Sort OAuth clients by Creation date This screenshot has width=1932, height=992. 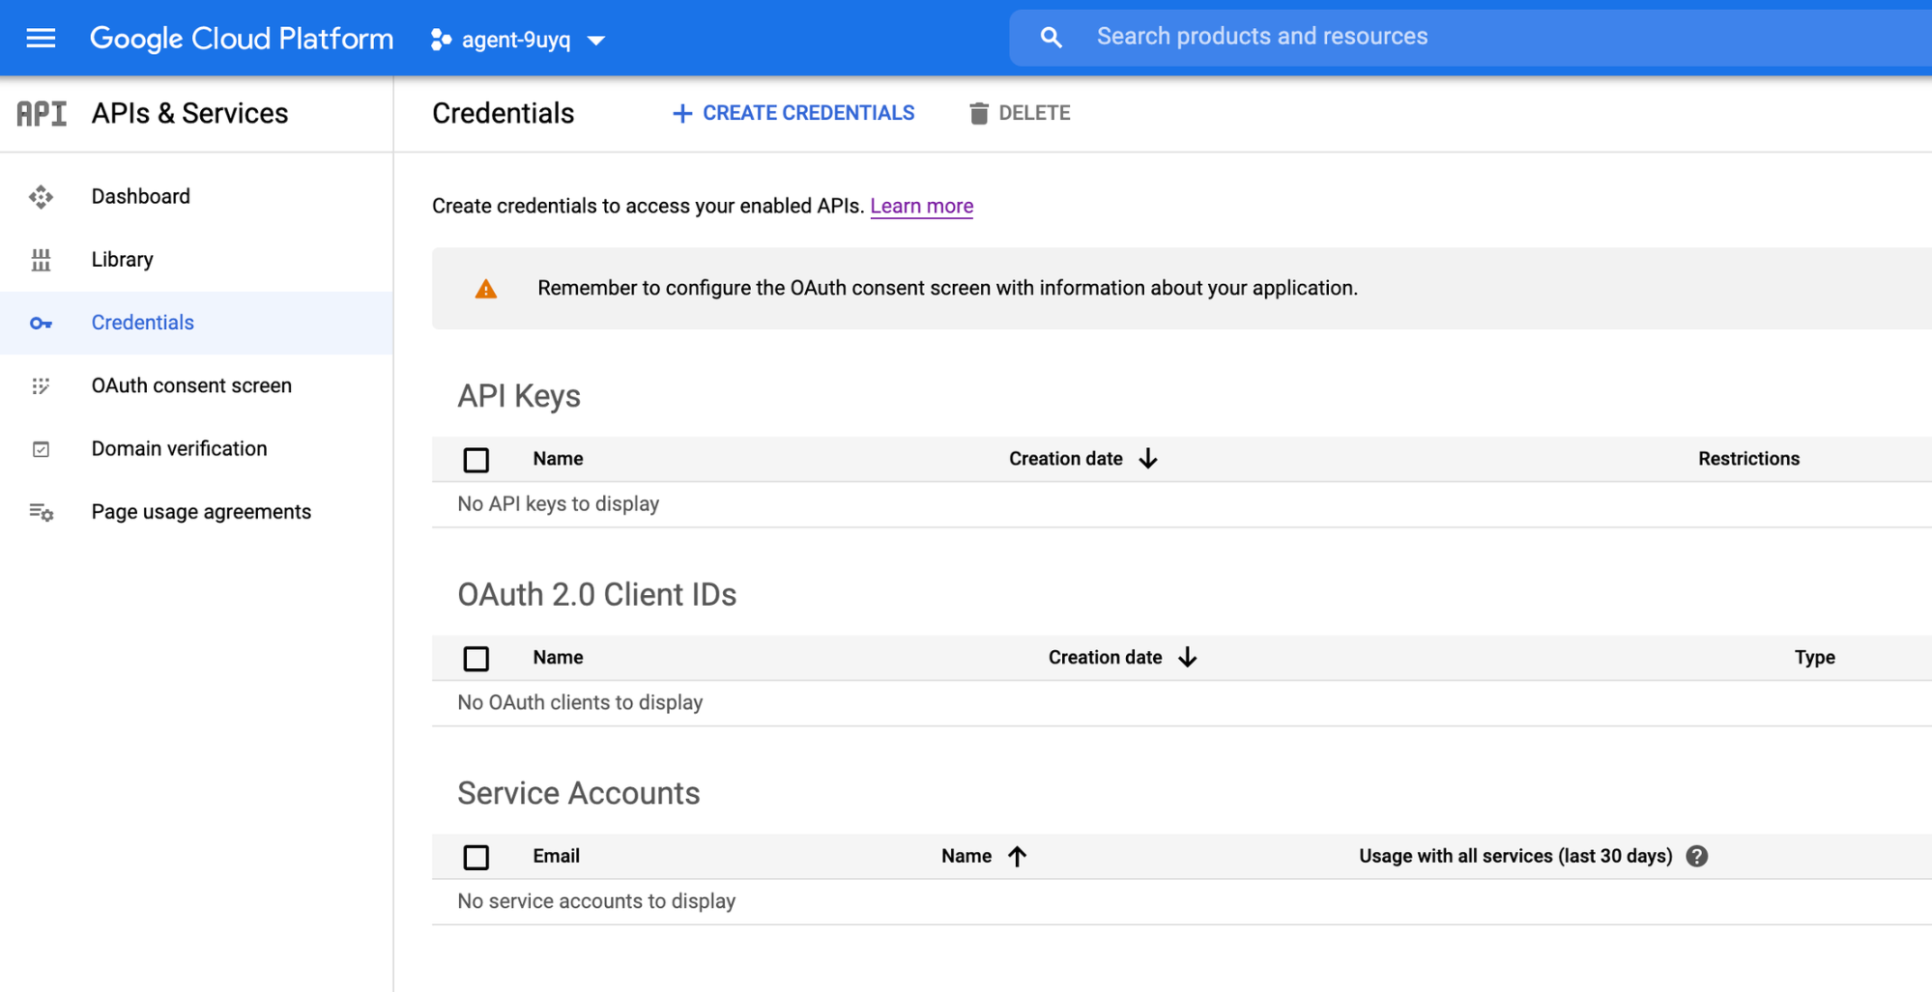click(1105, 658)
